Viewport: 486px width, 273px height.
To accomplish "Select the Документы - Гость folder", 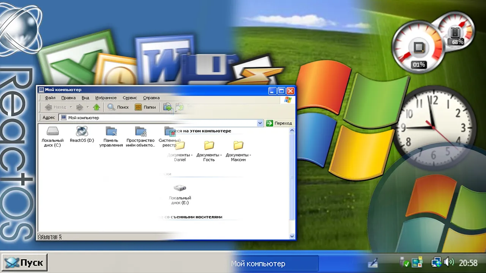I will coord(209,151).
